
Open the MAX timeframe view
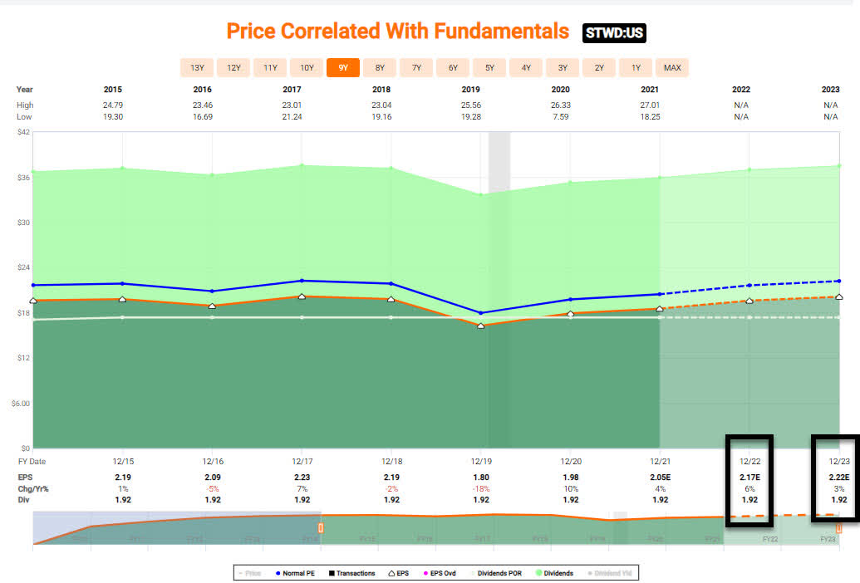[672, 68]
